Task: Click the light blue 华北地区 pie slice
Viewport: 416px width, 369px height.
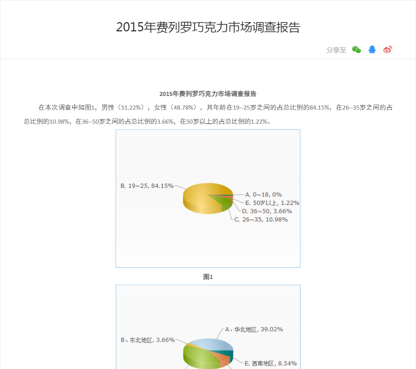Action: pos(212,344)
